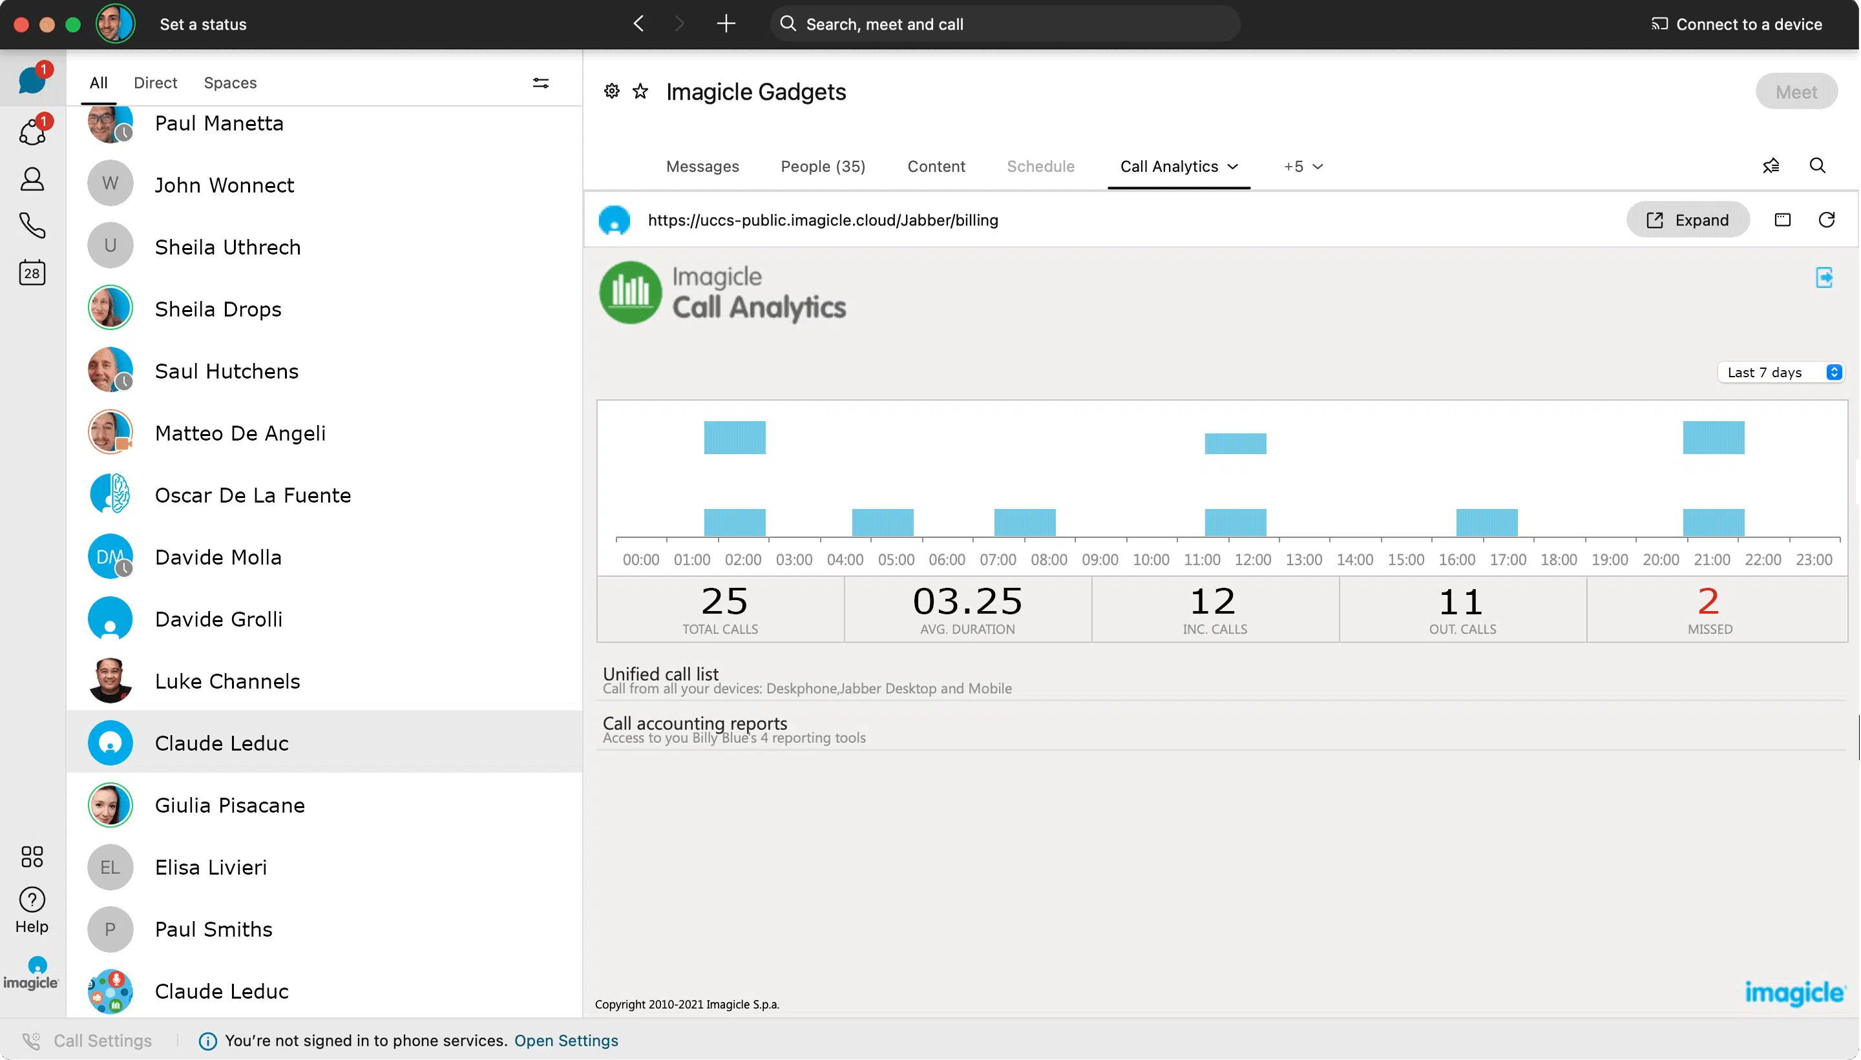Select the Messages tab
The height and width of the screenshot is (1060, 1861).
click(702, 166)
